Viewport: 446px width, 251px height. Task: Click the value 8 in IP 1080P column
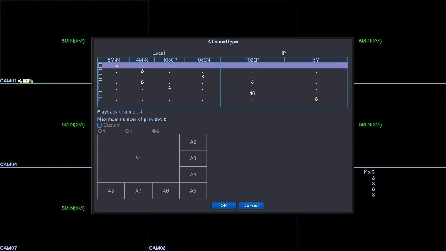pyautogui.click(x=252, y=82)
